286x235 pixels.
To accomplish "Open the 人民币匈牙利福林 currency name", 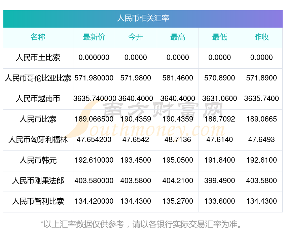I will tap(38, 140).
